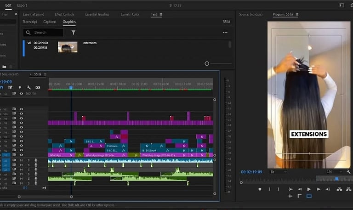Switch to the Captions tab
The width and height of the screenshot is (353, 210).
pyautogui.click(x=50, y=22)
